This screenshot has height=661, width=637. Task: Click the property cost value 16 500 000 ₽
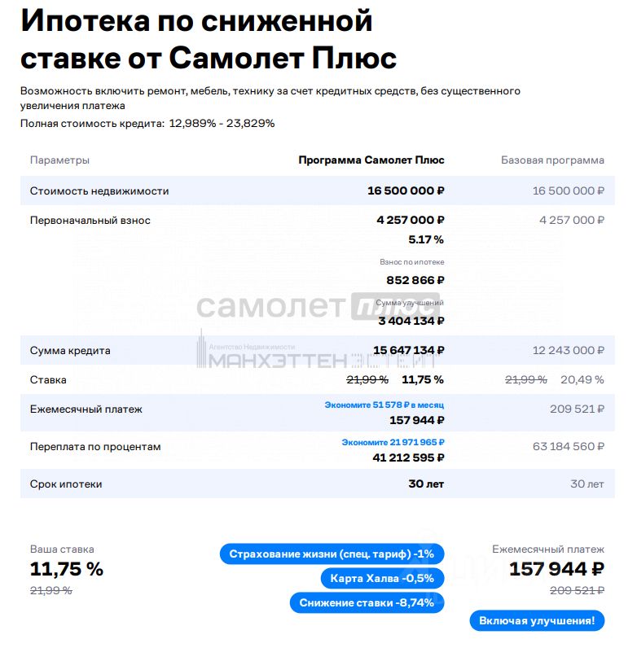406,190
